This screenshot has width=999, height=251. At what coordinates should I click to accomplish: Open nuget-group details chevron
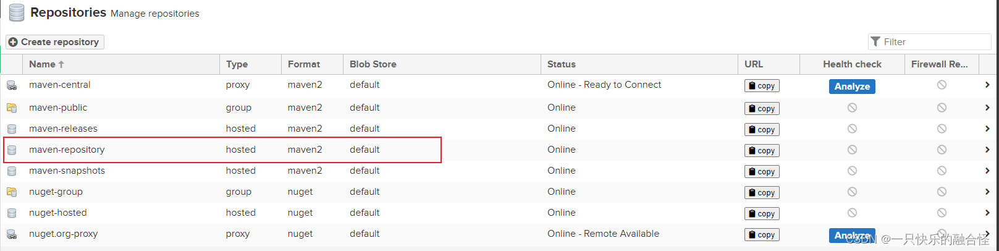point(987,192)
